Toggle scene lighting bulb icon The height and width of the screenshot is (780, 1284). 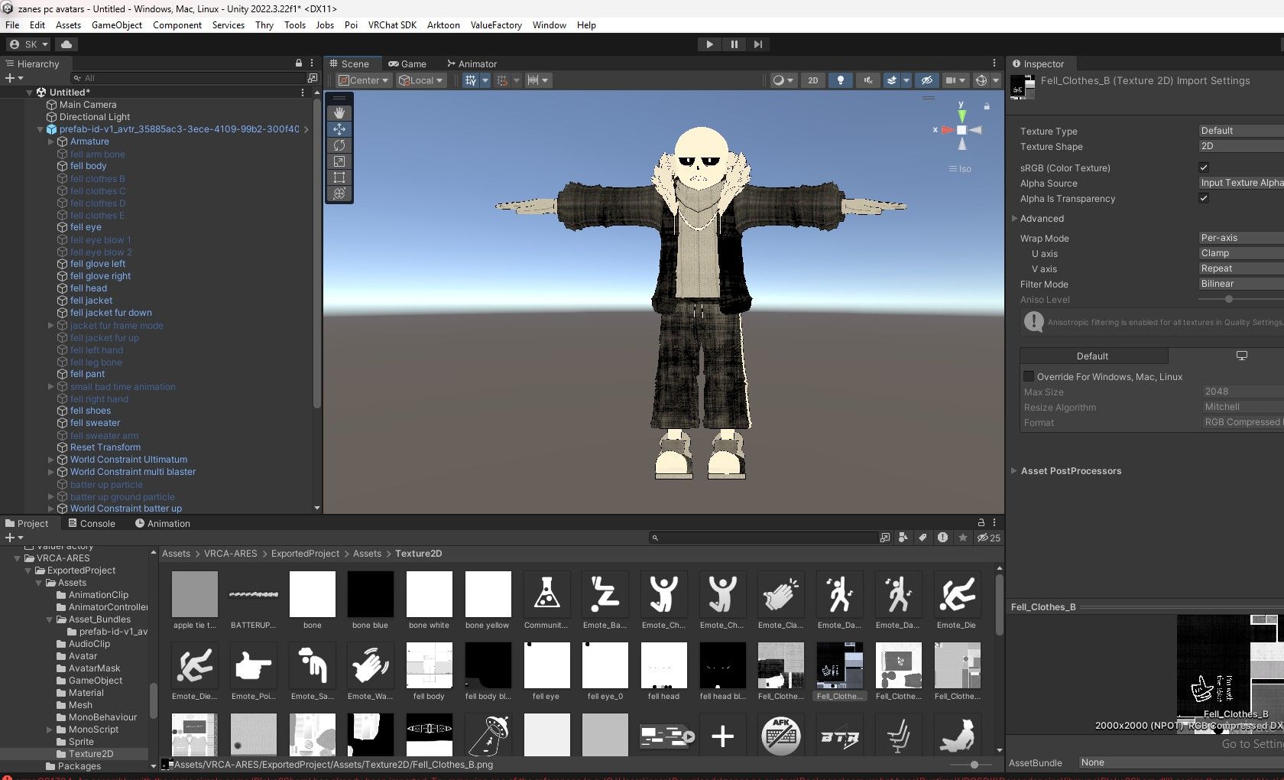(841, 80)
